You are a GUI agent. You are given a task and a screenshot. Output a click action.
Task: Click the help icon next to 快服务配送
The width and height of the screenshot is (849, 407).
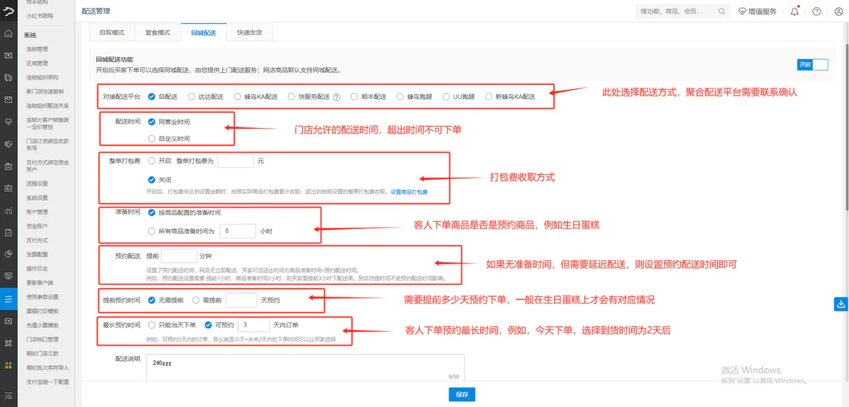[x=336, y=97]
